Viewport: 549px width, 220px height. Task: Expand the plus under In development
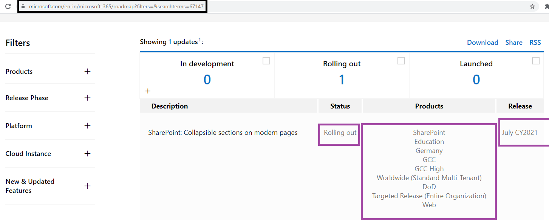(x=148, y=91)
